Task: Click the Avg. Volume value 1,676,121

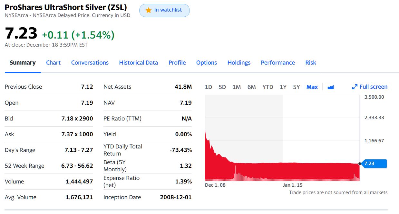Action: point(80,197)
